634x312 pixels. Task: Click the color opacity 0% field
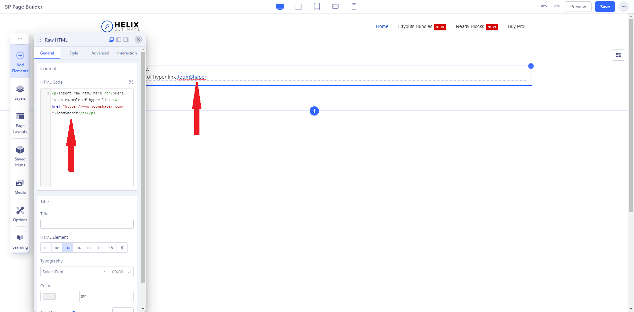[106, 296]
